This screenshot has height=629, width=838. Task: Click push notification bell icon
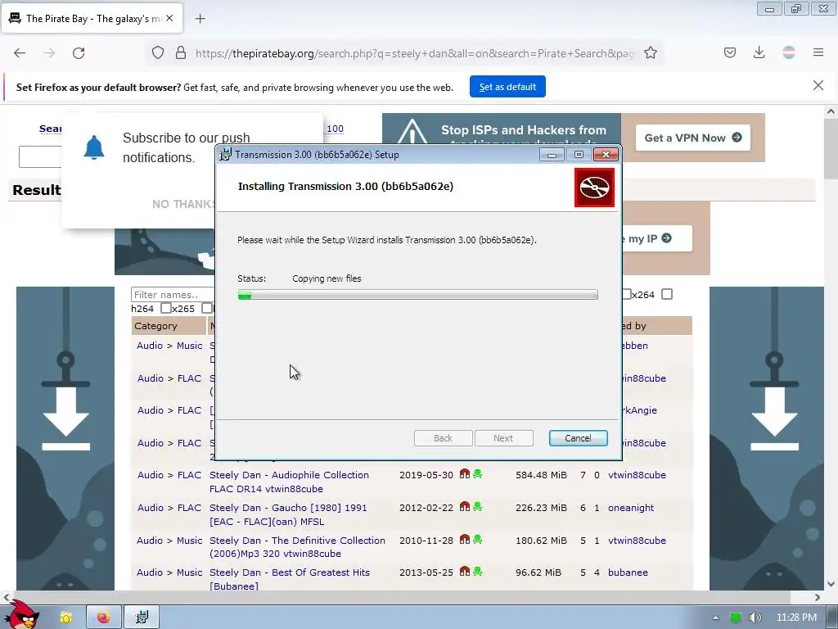click(x=94, y=147)
